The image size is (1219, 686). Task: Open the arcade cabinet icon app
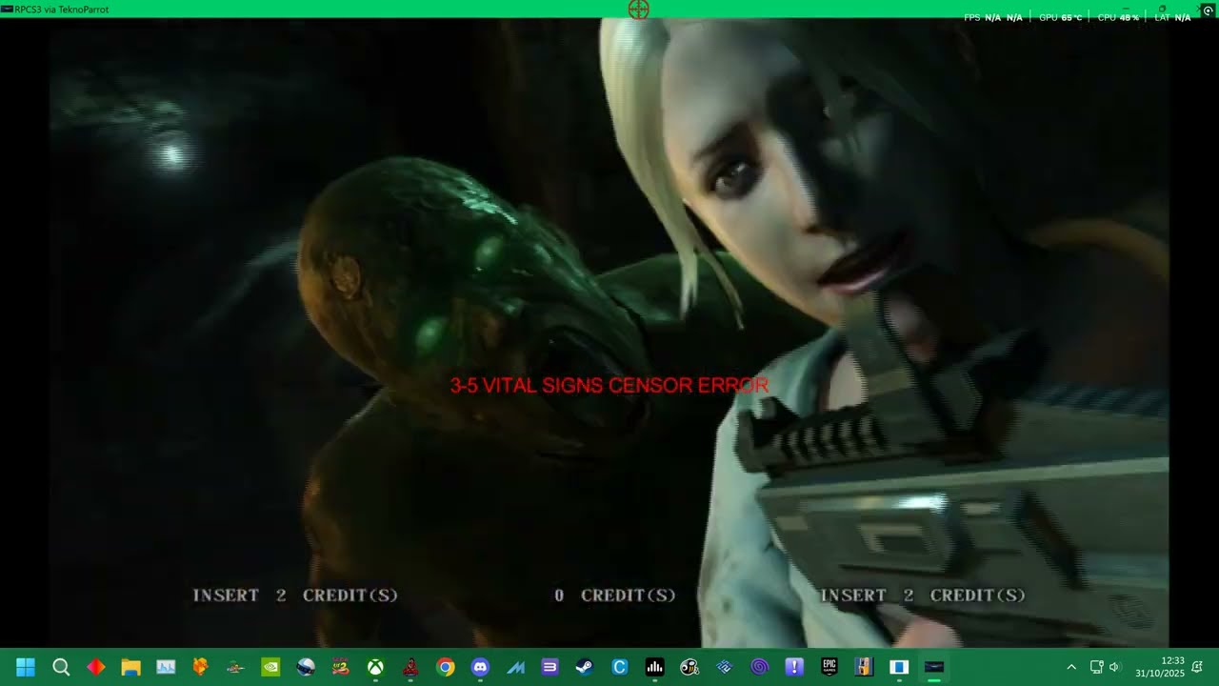864,667
